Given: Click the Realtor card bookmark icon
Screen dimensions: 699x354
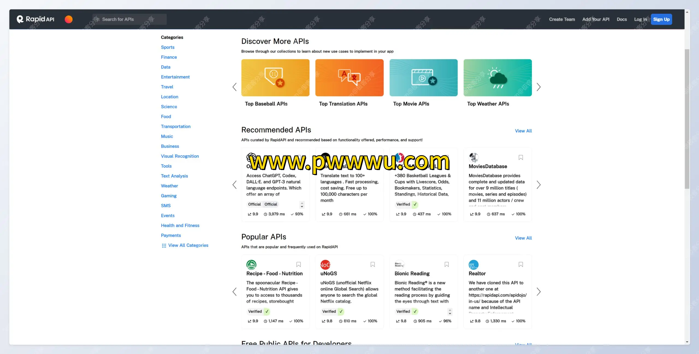Looking at the screenshot, I should (x=521, y=264).
